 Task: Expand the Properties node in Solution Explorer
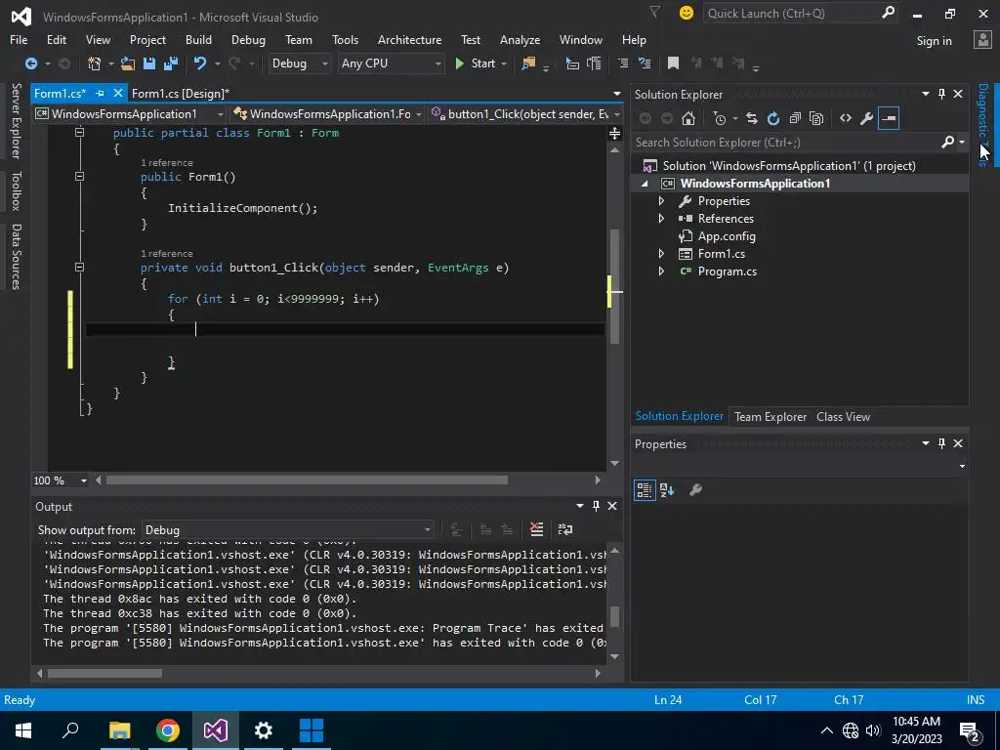[x=661, y=201]
